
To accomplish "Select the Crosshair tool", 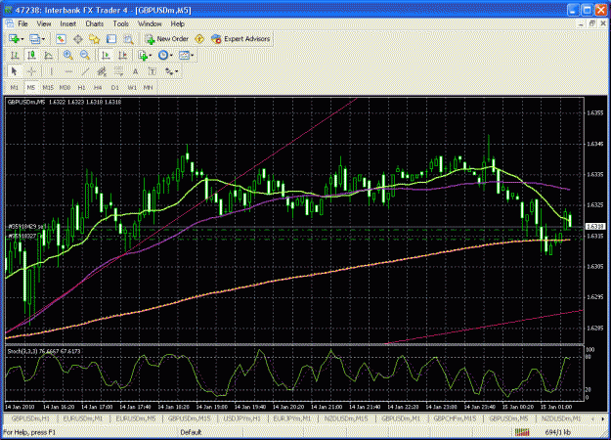I will pyautogui.click(x=31, y=71).
